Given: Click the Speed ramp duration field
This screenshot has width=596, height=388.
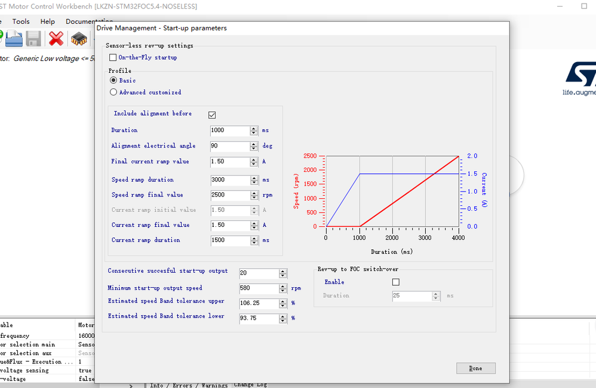Looking at the screenshot, I should pyautogui.click(x=230, y=180).
